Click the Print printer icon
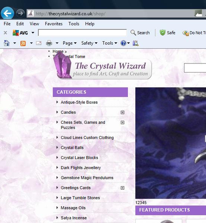Screen dimensions: 206x223 click(x=49, y=43)
